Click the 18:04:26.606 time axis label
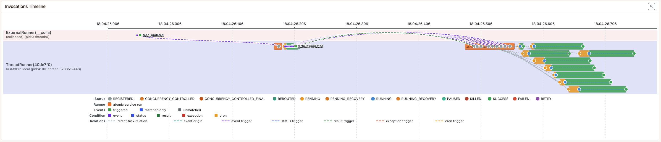Viewport: 661px width, 142px height. (543, 24)
